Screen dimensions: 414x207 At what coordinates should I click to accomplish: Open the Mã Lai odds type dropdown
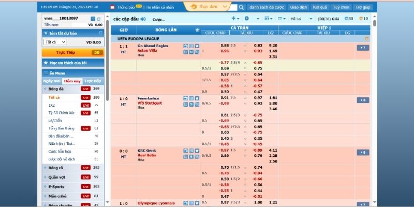299,19
